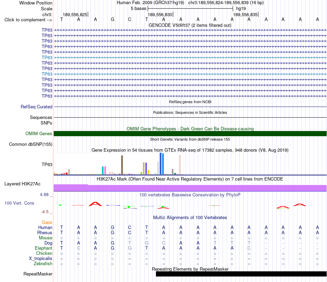Click "Multiz Alignments of 100 Vertebrates" title
This screenshot has height=282, width=327.
click(x=190, y=218)
